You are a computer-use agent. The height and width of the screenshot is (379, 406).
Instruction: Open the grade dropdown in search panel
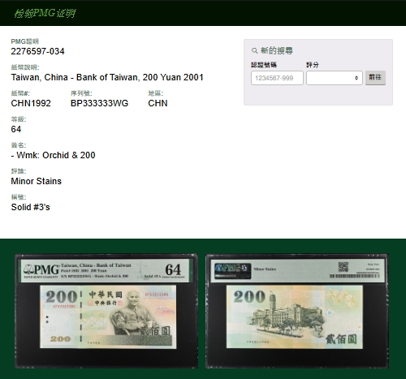point(335,78)
